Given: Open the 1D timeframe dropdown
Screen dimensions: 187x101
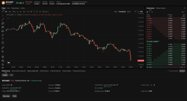Looking at the screenshot, I should [24, 12].
